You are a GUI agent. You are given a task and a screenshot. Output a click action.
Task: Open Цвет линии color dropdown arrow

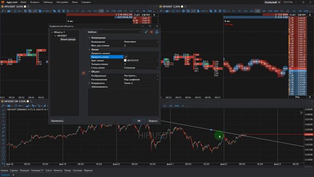point(157,60)
